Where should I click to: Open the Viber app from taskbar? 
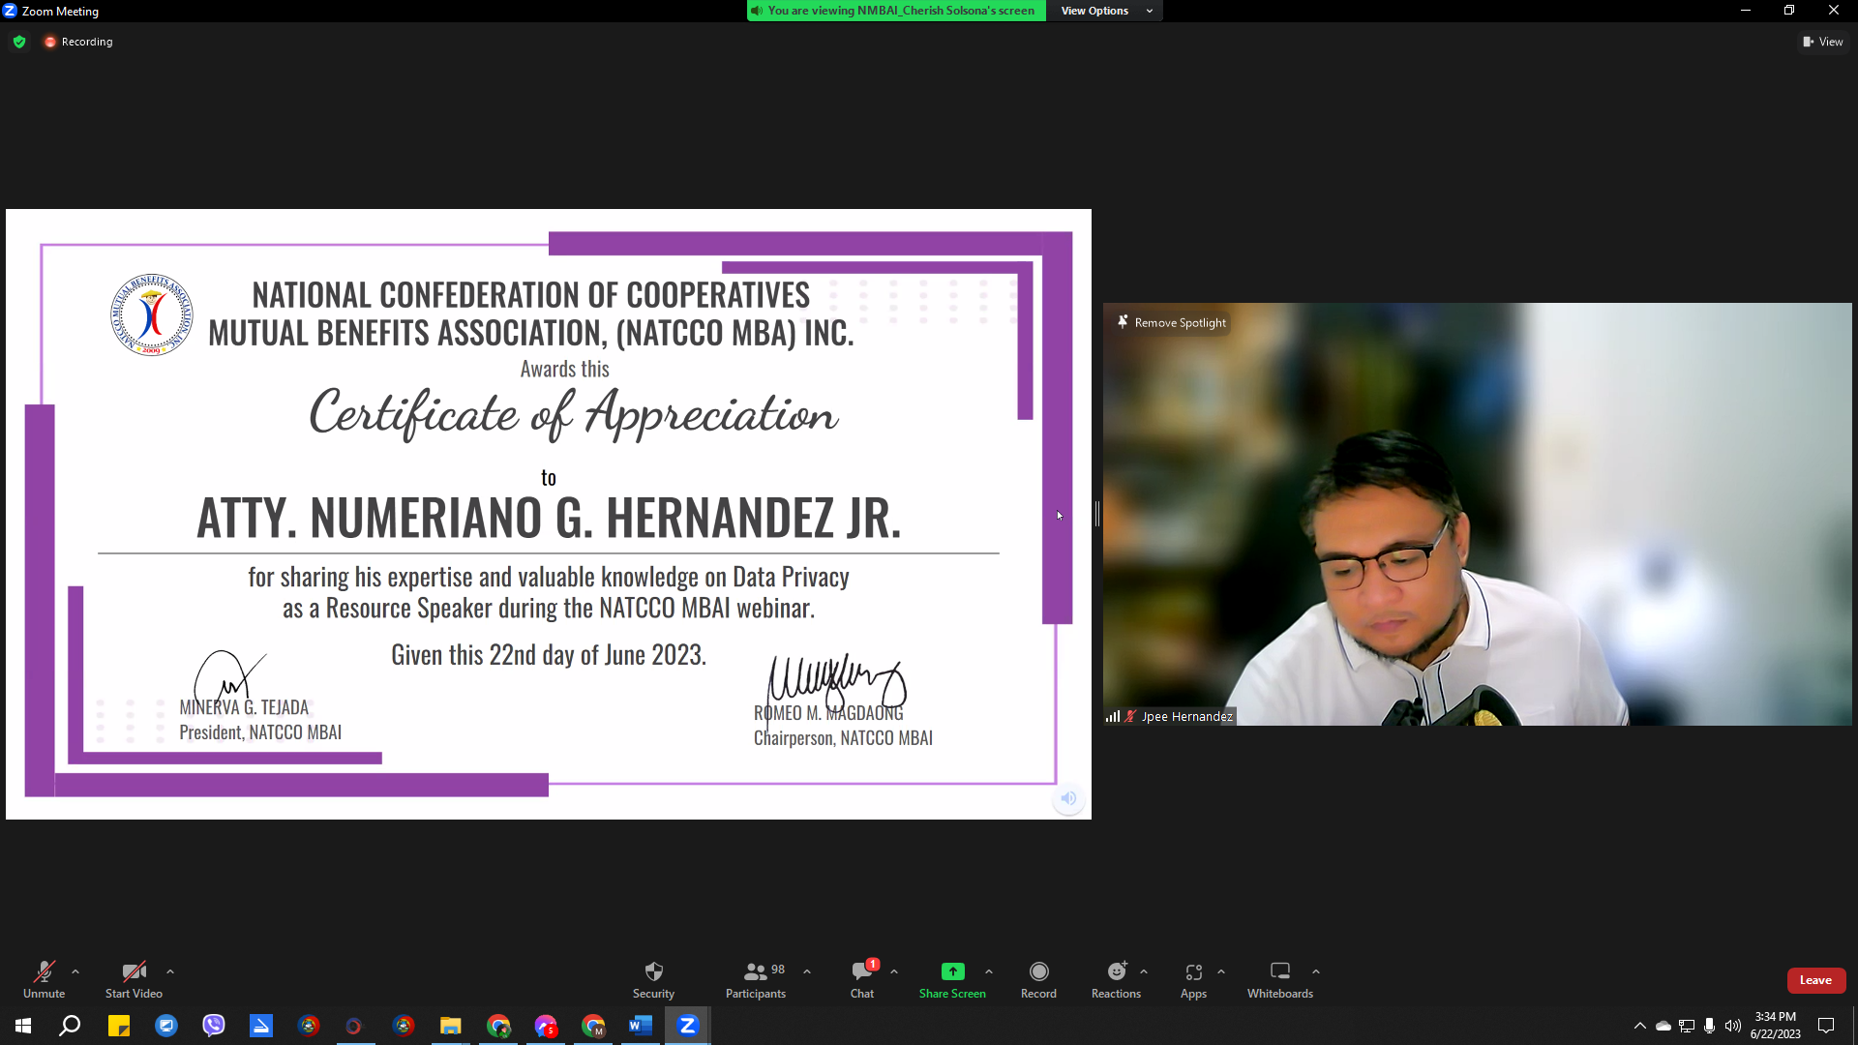[214, 1026]
